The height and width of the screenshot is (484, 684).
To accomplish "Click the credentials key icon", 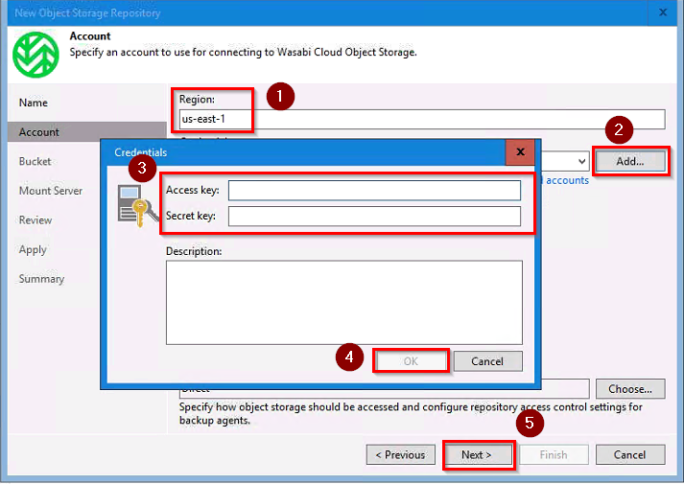I will click(137, 206).
